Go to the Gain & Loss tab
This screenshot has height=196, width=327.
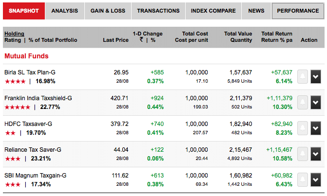pos(108,11)
